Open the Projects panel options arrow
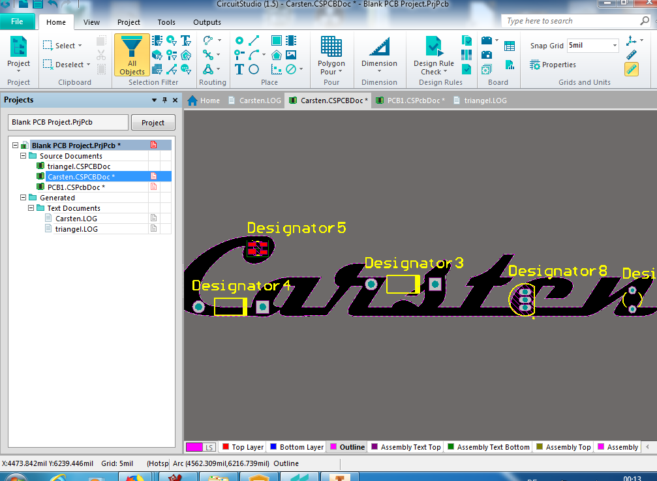Viewport: 657px width, 481px height. tap(154, 100)
